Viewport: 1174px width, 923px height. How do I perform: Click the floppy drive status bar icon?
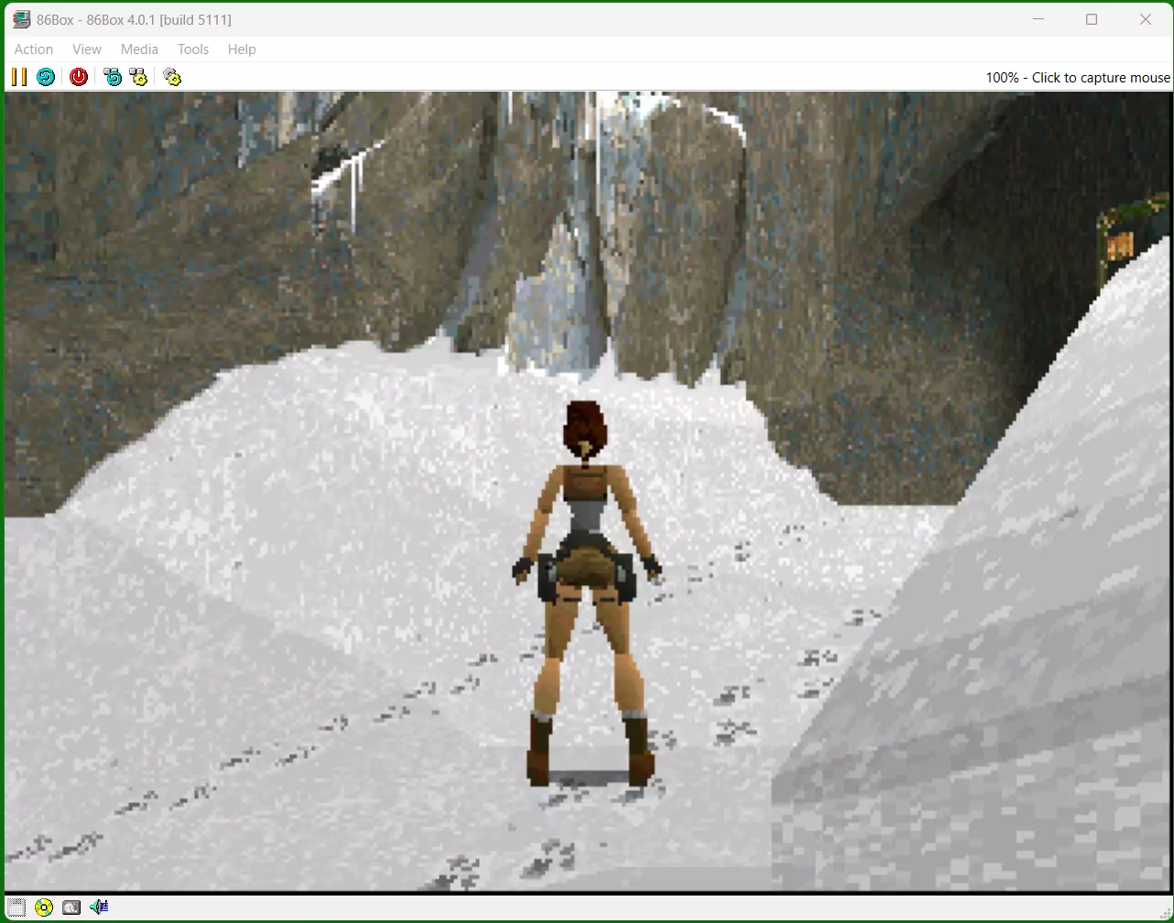16,907
